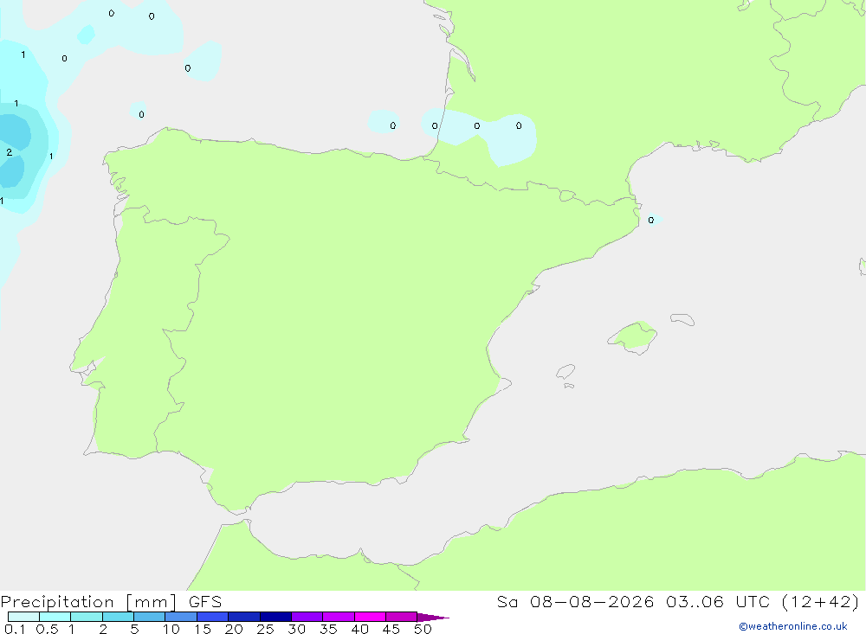Select the legend swatch between 5 and 10
The width and height of the screenshot is (866, 634).
pos(149,617)
